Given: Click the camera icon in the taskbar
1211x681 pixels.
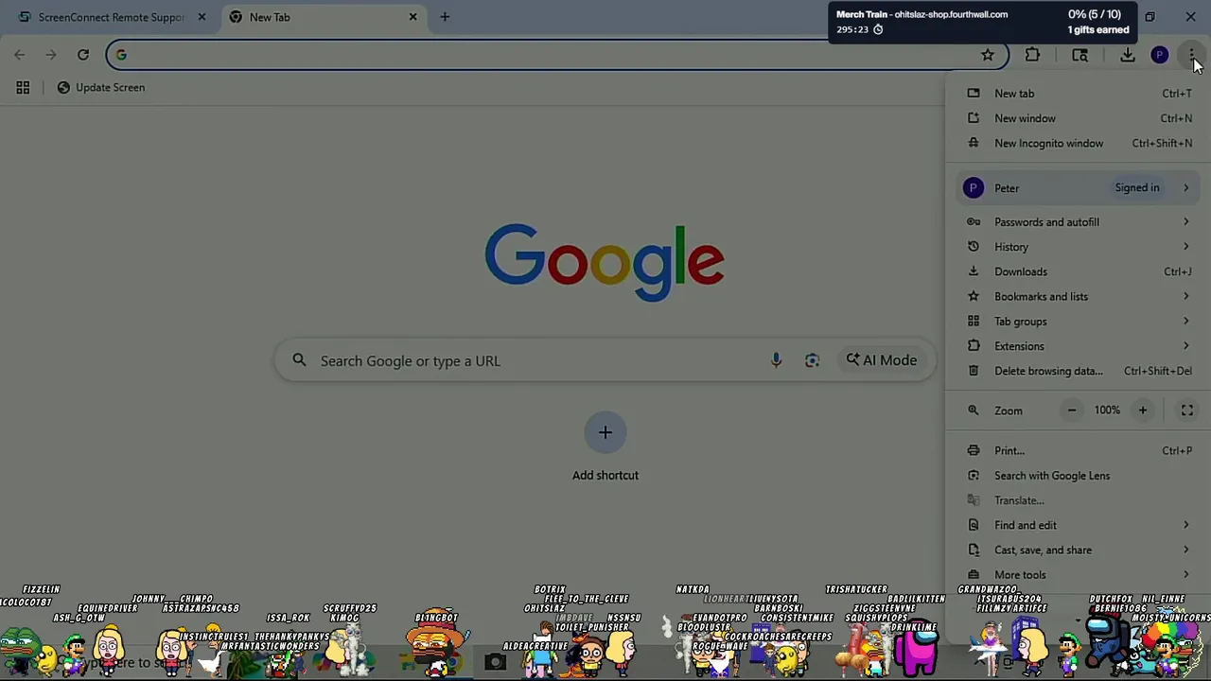Looking at the screenshot, I should click(495, 662).
